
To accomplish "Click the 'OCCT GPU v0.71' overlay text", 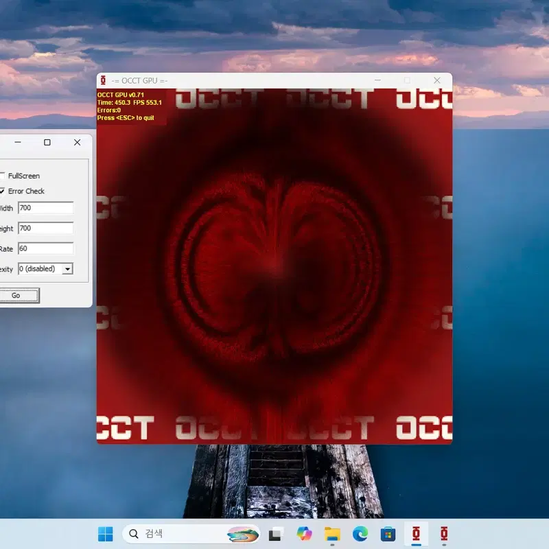I will pos(121,95).
